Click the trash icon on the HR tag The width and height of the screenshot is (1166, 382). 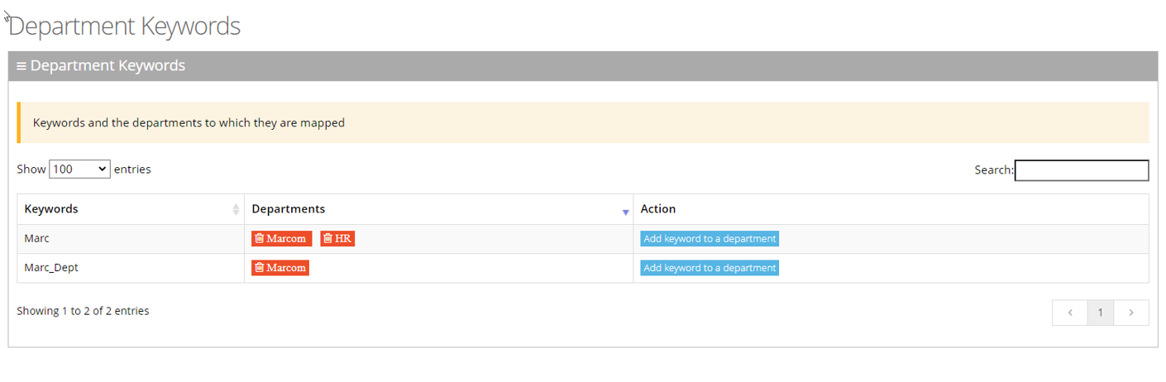pos(327,239)
